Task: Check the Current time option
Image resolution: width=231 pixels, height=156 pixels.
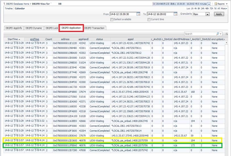Action: [x=149, y=19]
